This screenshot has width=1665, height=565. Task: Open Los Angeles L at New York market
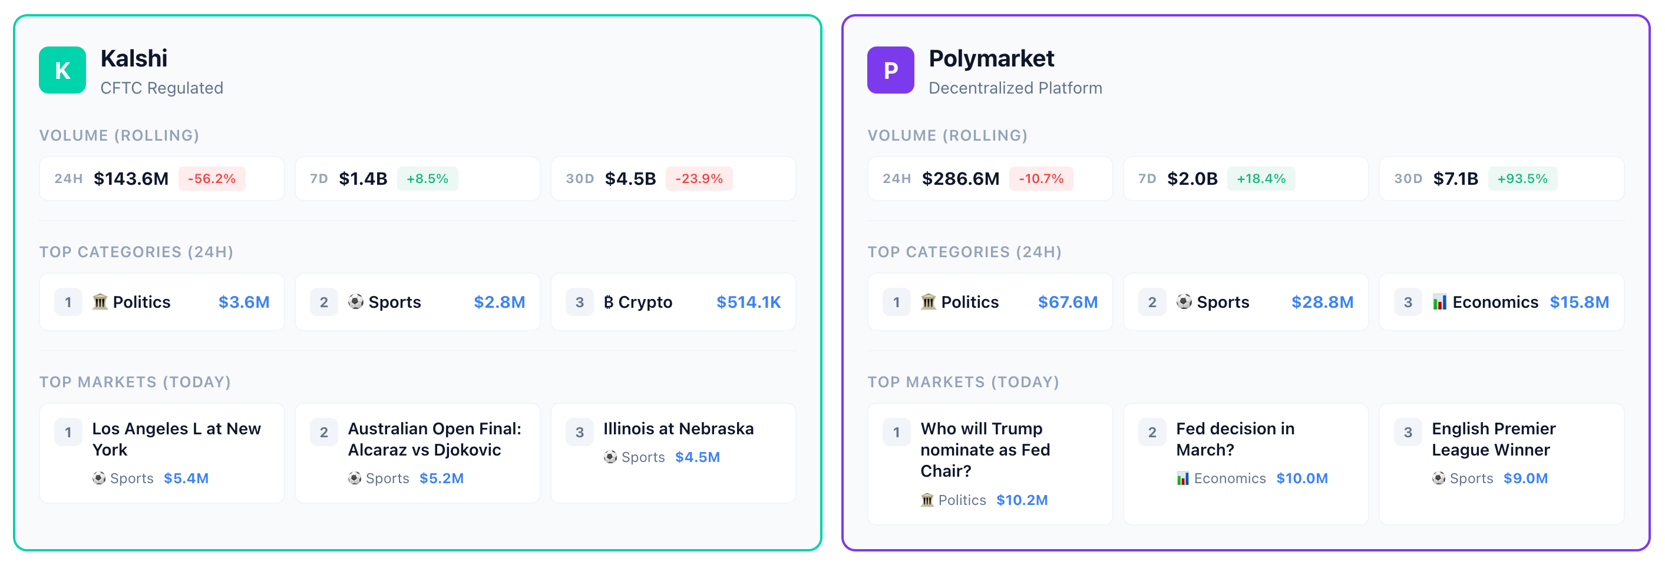tap(176, 439)
